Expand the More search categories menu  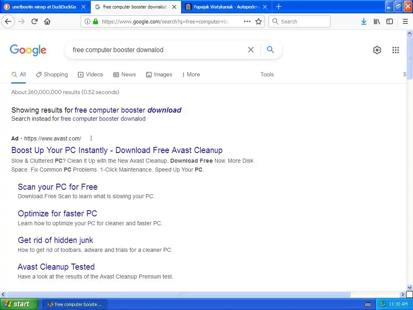point(191,75)
